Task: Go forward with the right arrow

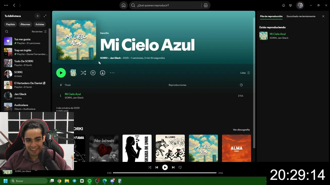Action: coord(20,5)
